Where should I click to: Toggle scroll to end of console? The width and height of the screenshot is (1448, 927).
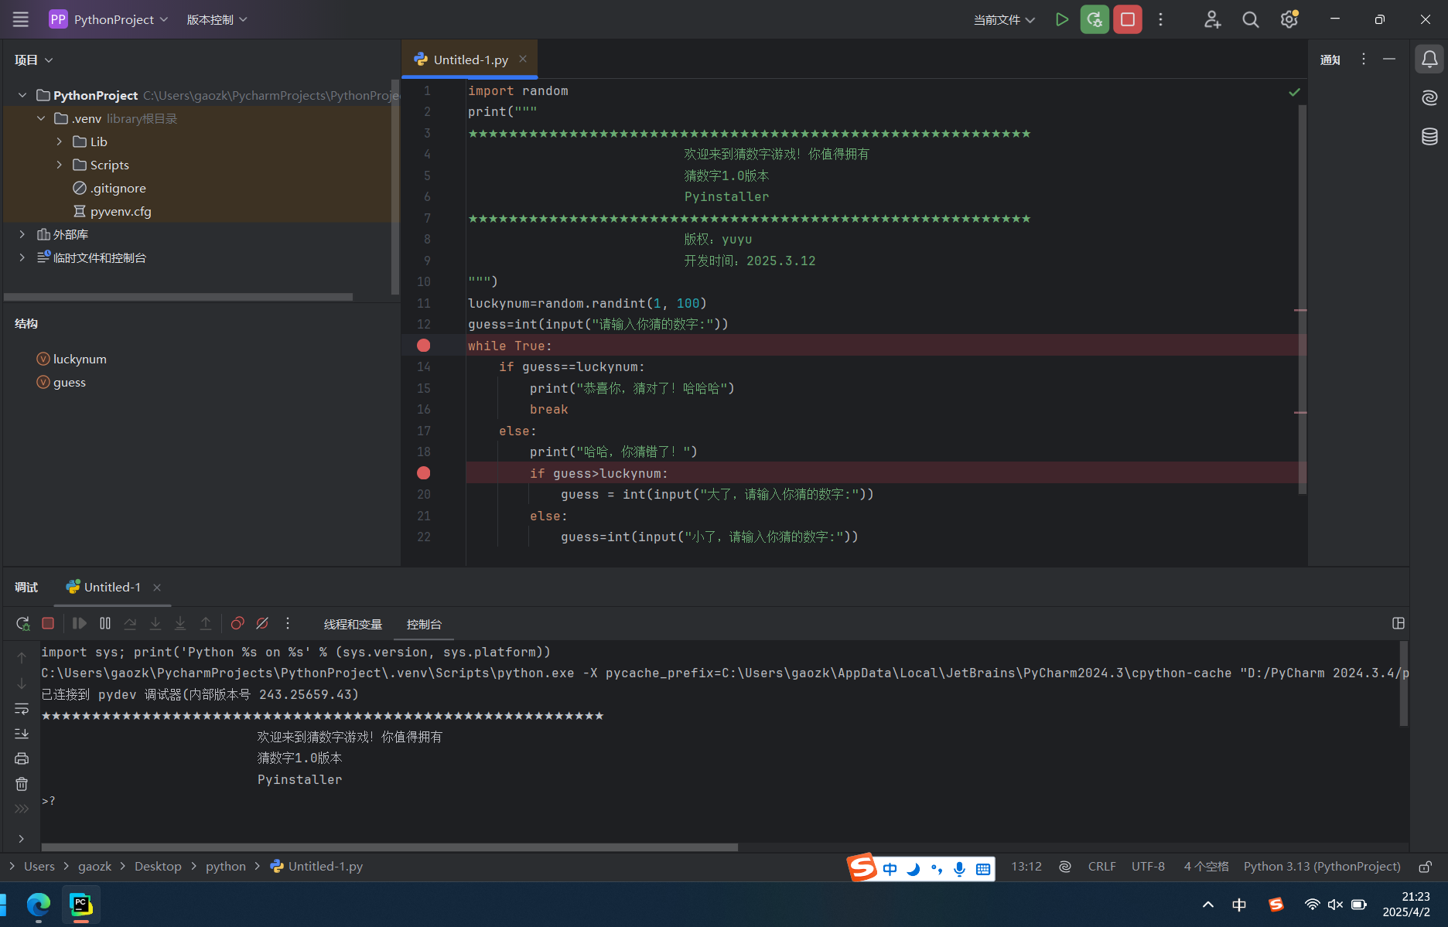pyautogui.click(x=22, y=733)
